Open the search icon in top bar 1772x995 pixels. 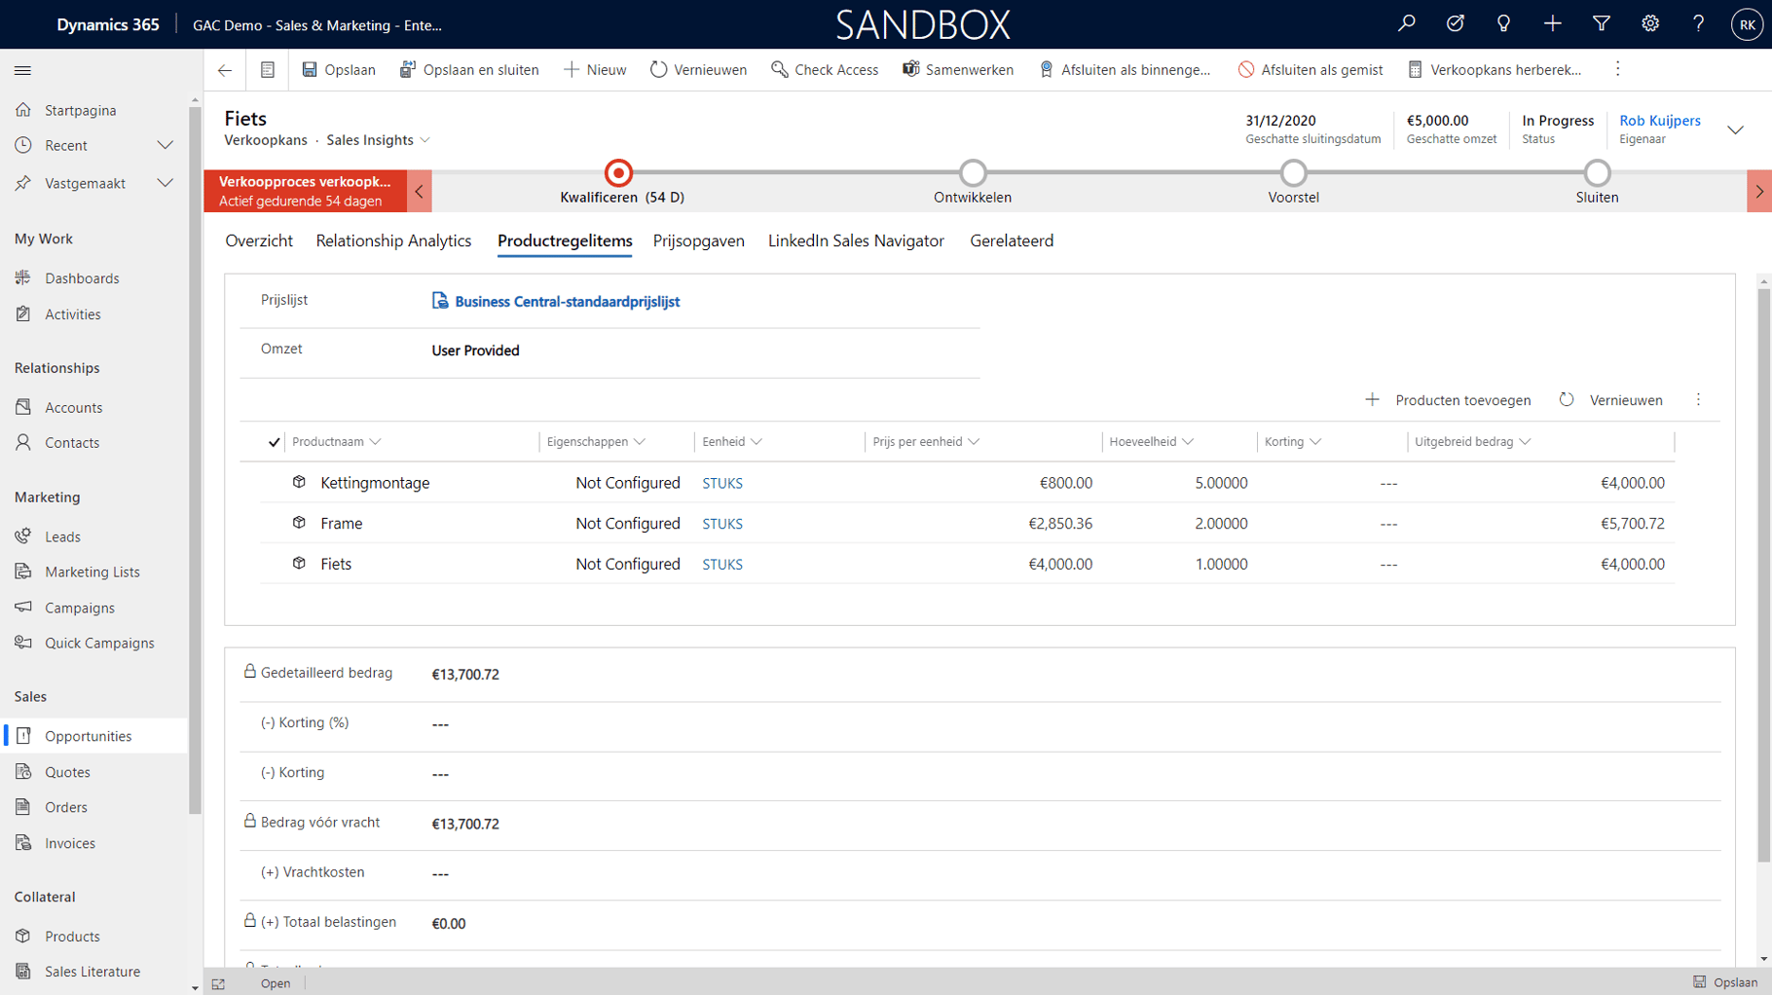click(x=1407, y=24)
